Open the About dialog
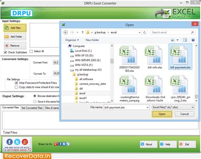The width and height of the screenshot is (201, 159). click(148, 144)
